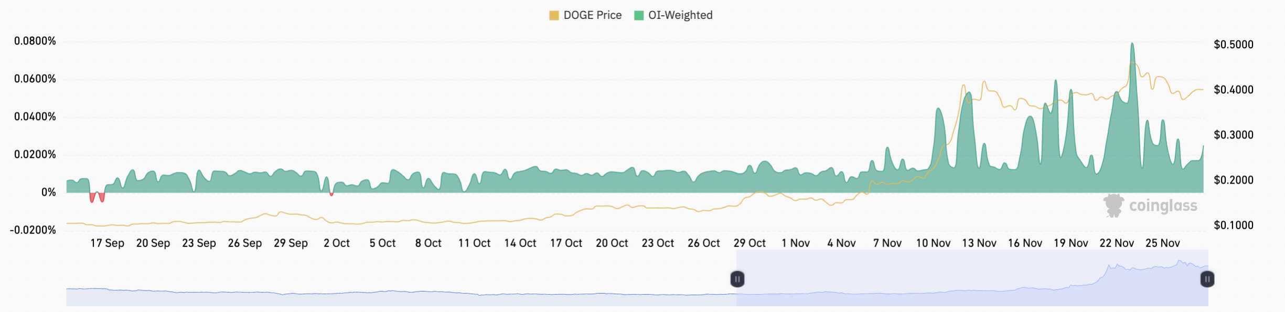Click the 14 Oct date label
Screen dimensions: 1285x312
click(x=520, y=243)
